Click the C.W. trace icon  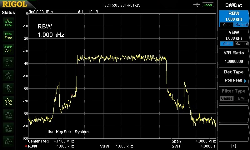(8, 102)
